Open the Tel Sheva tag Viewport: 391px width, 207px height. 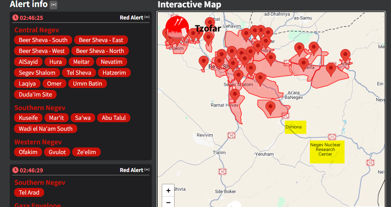pos(79,73)
